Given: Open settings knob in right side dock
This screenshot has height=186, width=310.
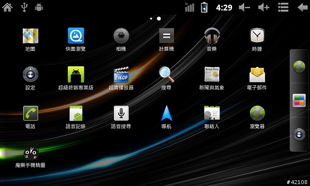Looking at the screenshot, I should [299, 134].
